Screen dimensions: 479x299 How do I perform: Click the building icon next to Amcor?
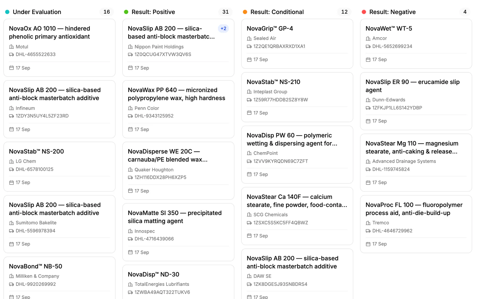[x=368, y=38]
